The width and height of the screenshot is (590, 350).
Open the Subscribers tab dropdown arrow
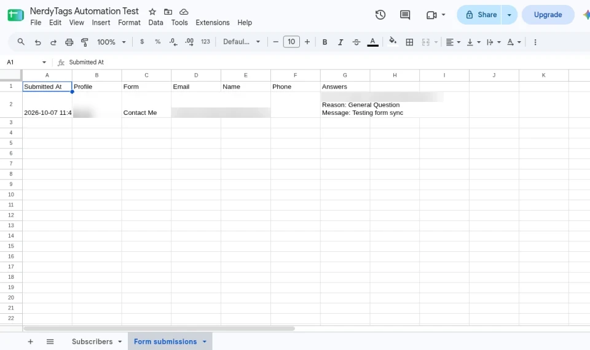120,341
